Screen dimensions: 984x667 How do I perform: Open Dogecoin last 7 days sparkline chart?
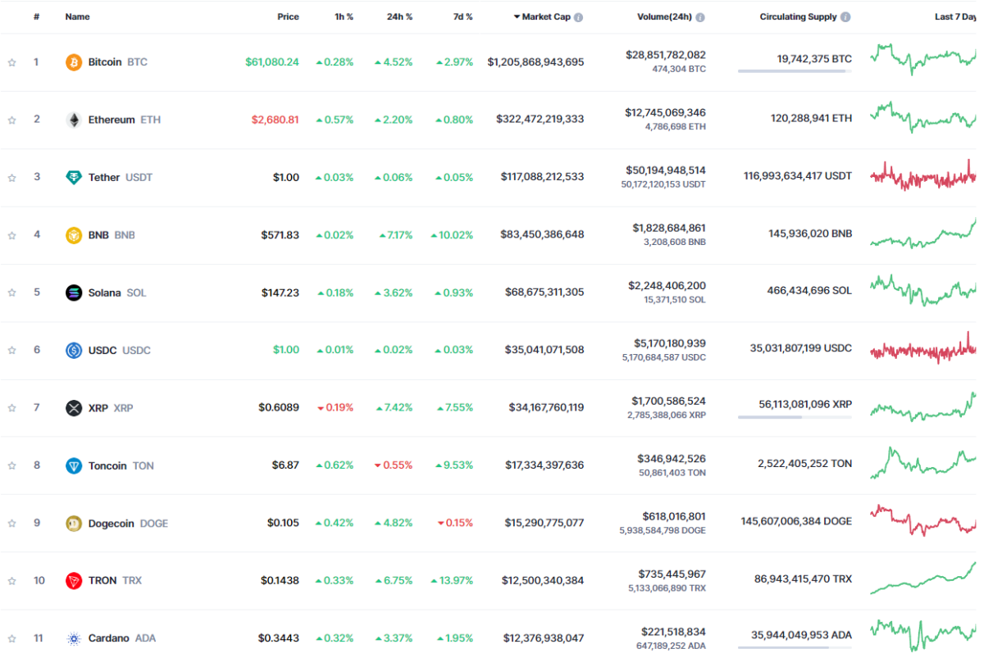(923, 520)
